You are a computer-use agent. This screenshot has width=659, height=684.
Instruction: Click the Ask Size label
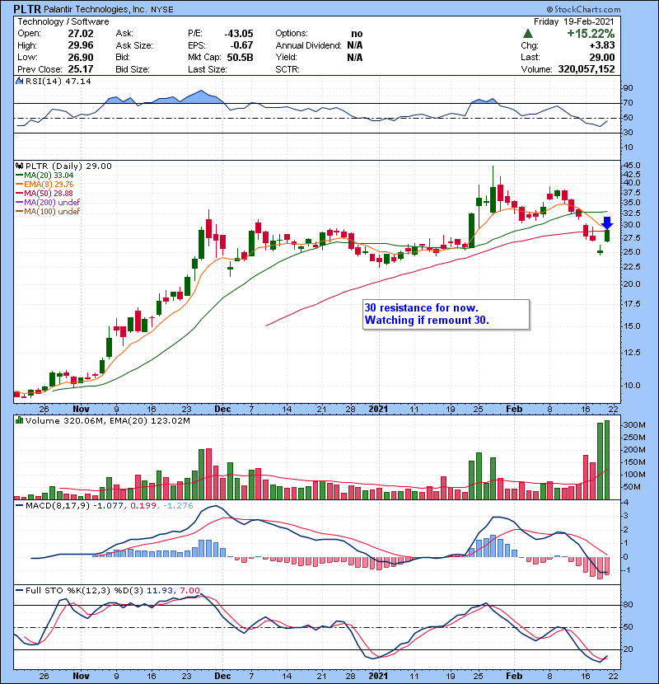pyautogui.click(x=134, y=45)
